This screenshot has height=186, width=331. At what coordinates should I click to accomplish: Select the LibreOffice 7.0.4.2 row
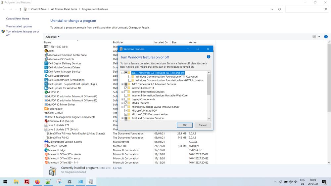click(130, 137)
